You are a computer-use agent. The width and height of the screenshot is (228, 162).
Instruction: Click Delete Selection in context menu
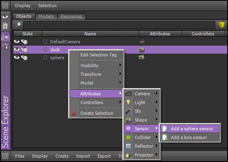97,113
